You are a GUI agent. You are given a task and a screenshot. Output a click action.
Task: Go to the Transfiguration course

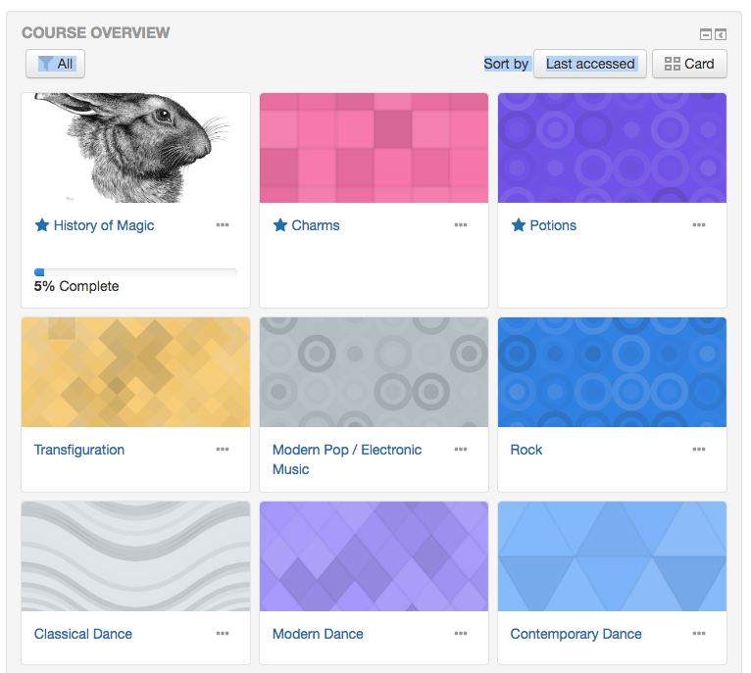79,450
